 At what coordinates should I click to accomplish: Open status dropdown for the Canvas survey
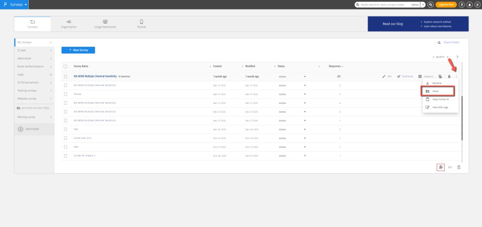(305, 94)
